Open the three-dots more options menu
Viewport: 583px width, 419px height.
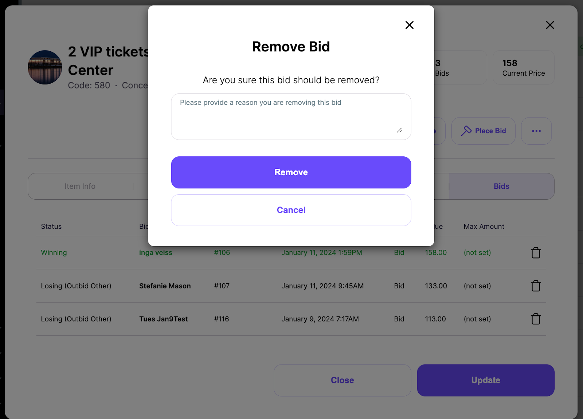536,131
